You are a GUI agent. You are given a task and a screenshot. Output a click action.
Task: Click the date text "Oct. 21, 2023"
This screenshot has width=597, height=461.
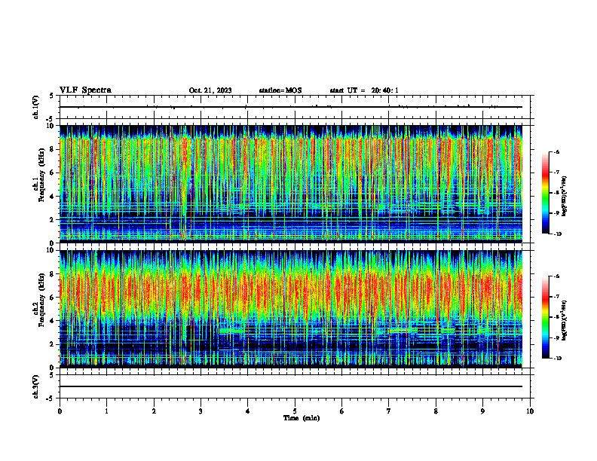click(x=210, y=90)
